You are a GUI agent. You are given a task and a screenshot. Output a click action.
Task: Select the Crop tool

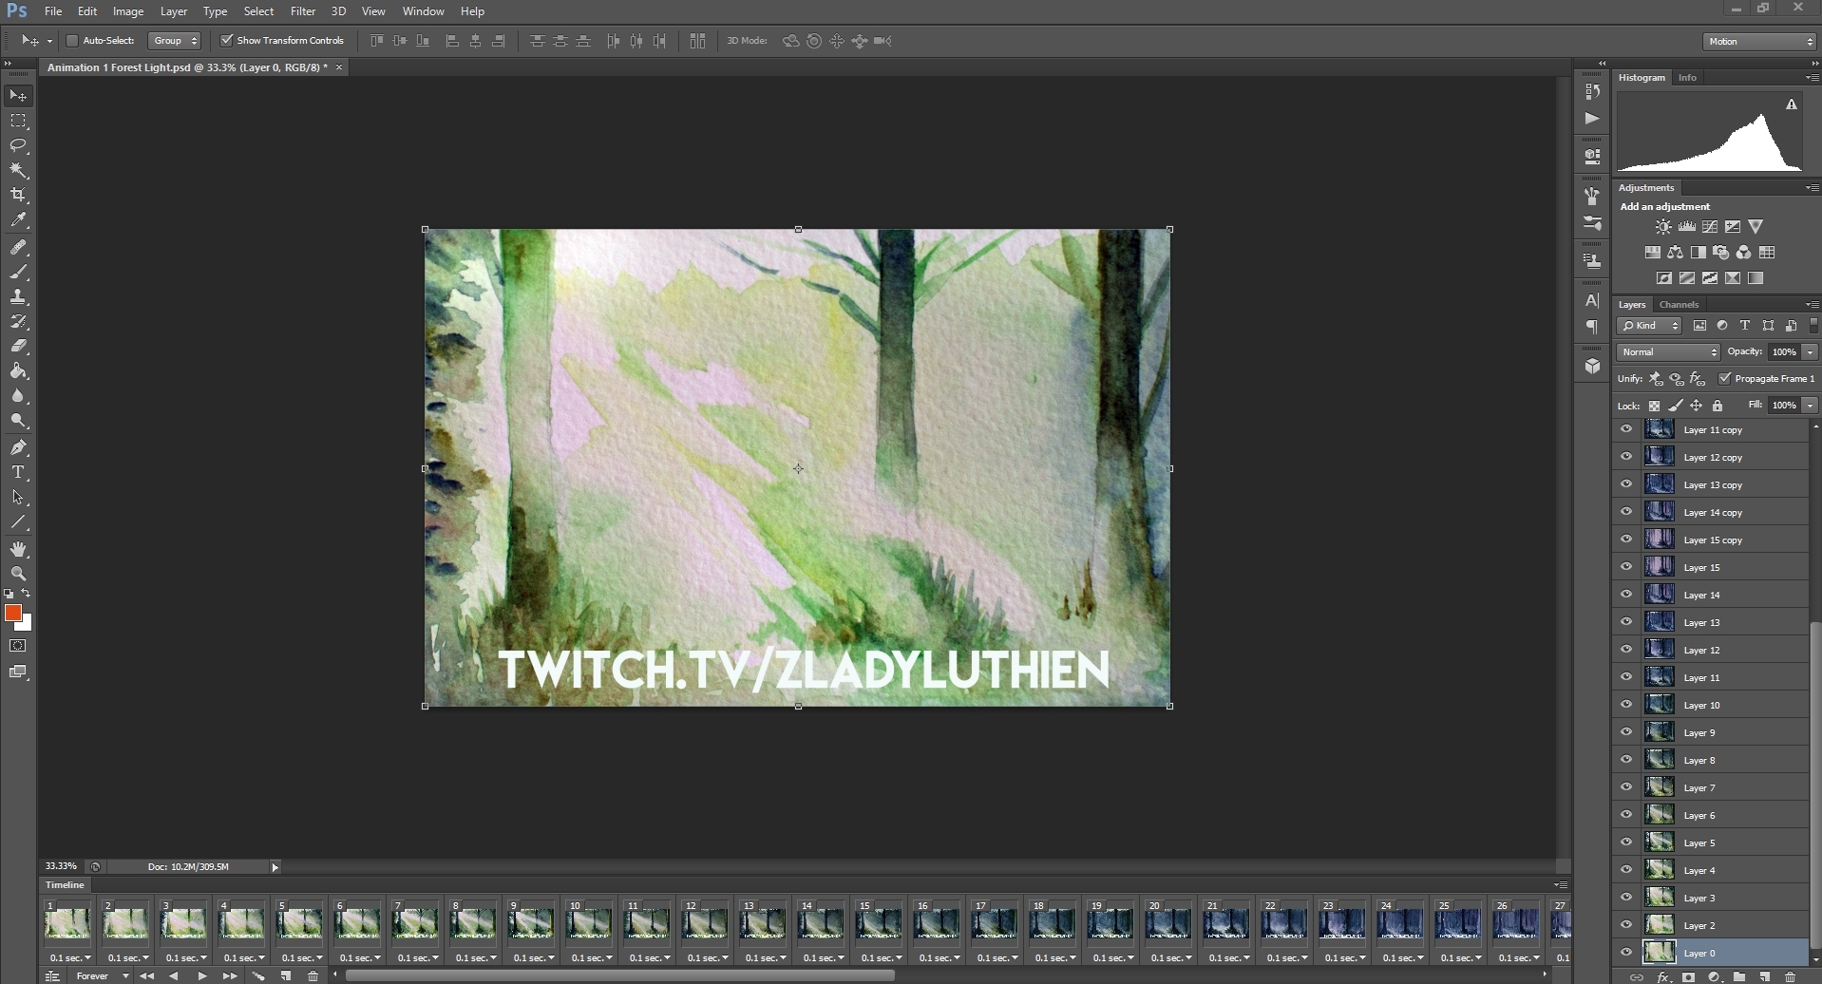[18, 195]
